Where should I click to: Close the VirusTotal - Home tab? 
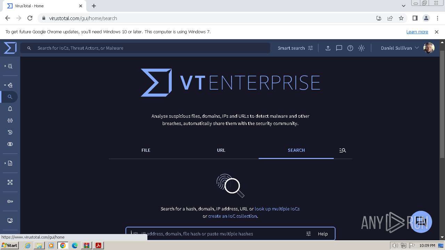[x=81, y=6]
